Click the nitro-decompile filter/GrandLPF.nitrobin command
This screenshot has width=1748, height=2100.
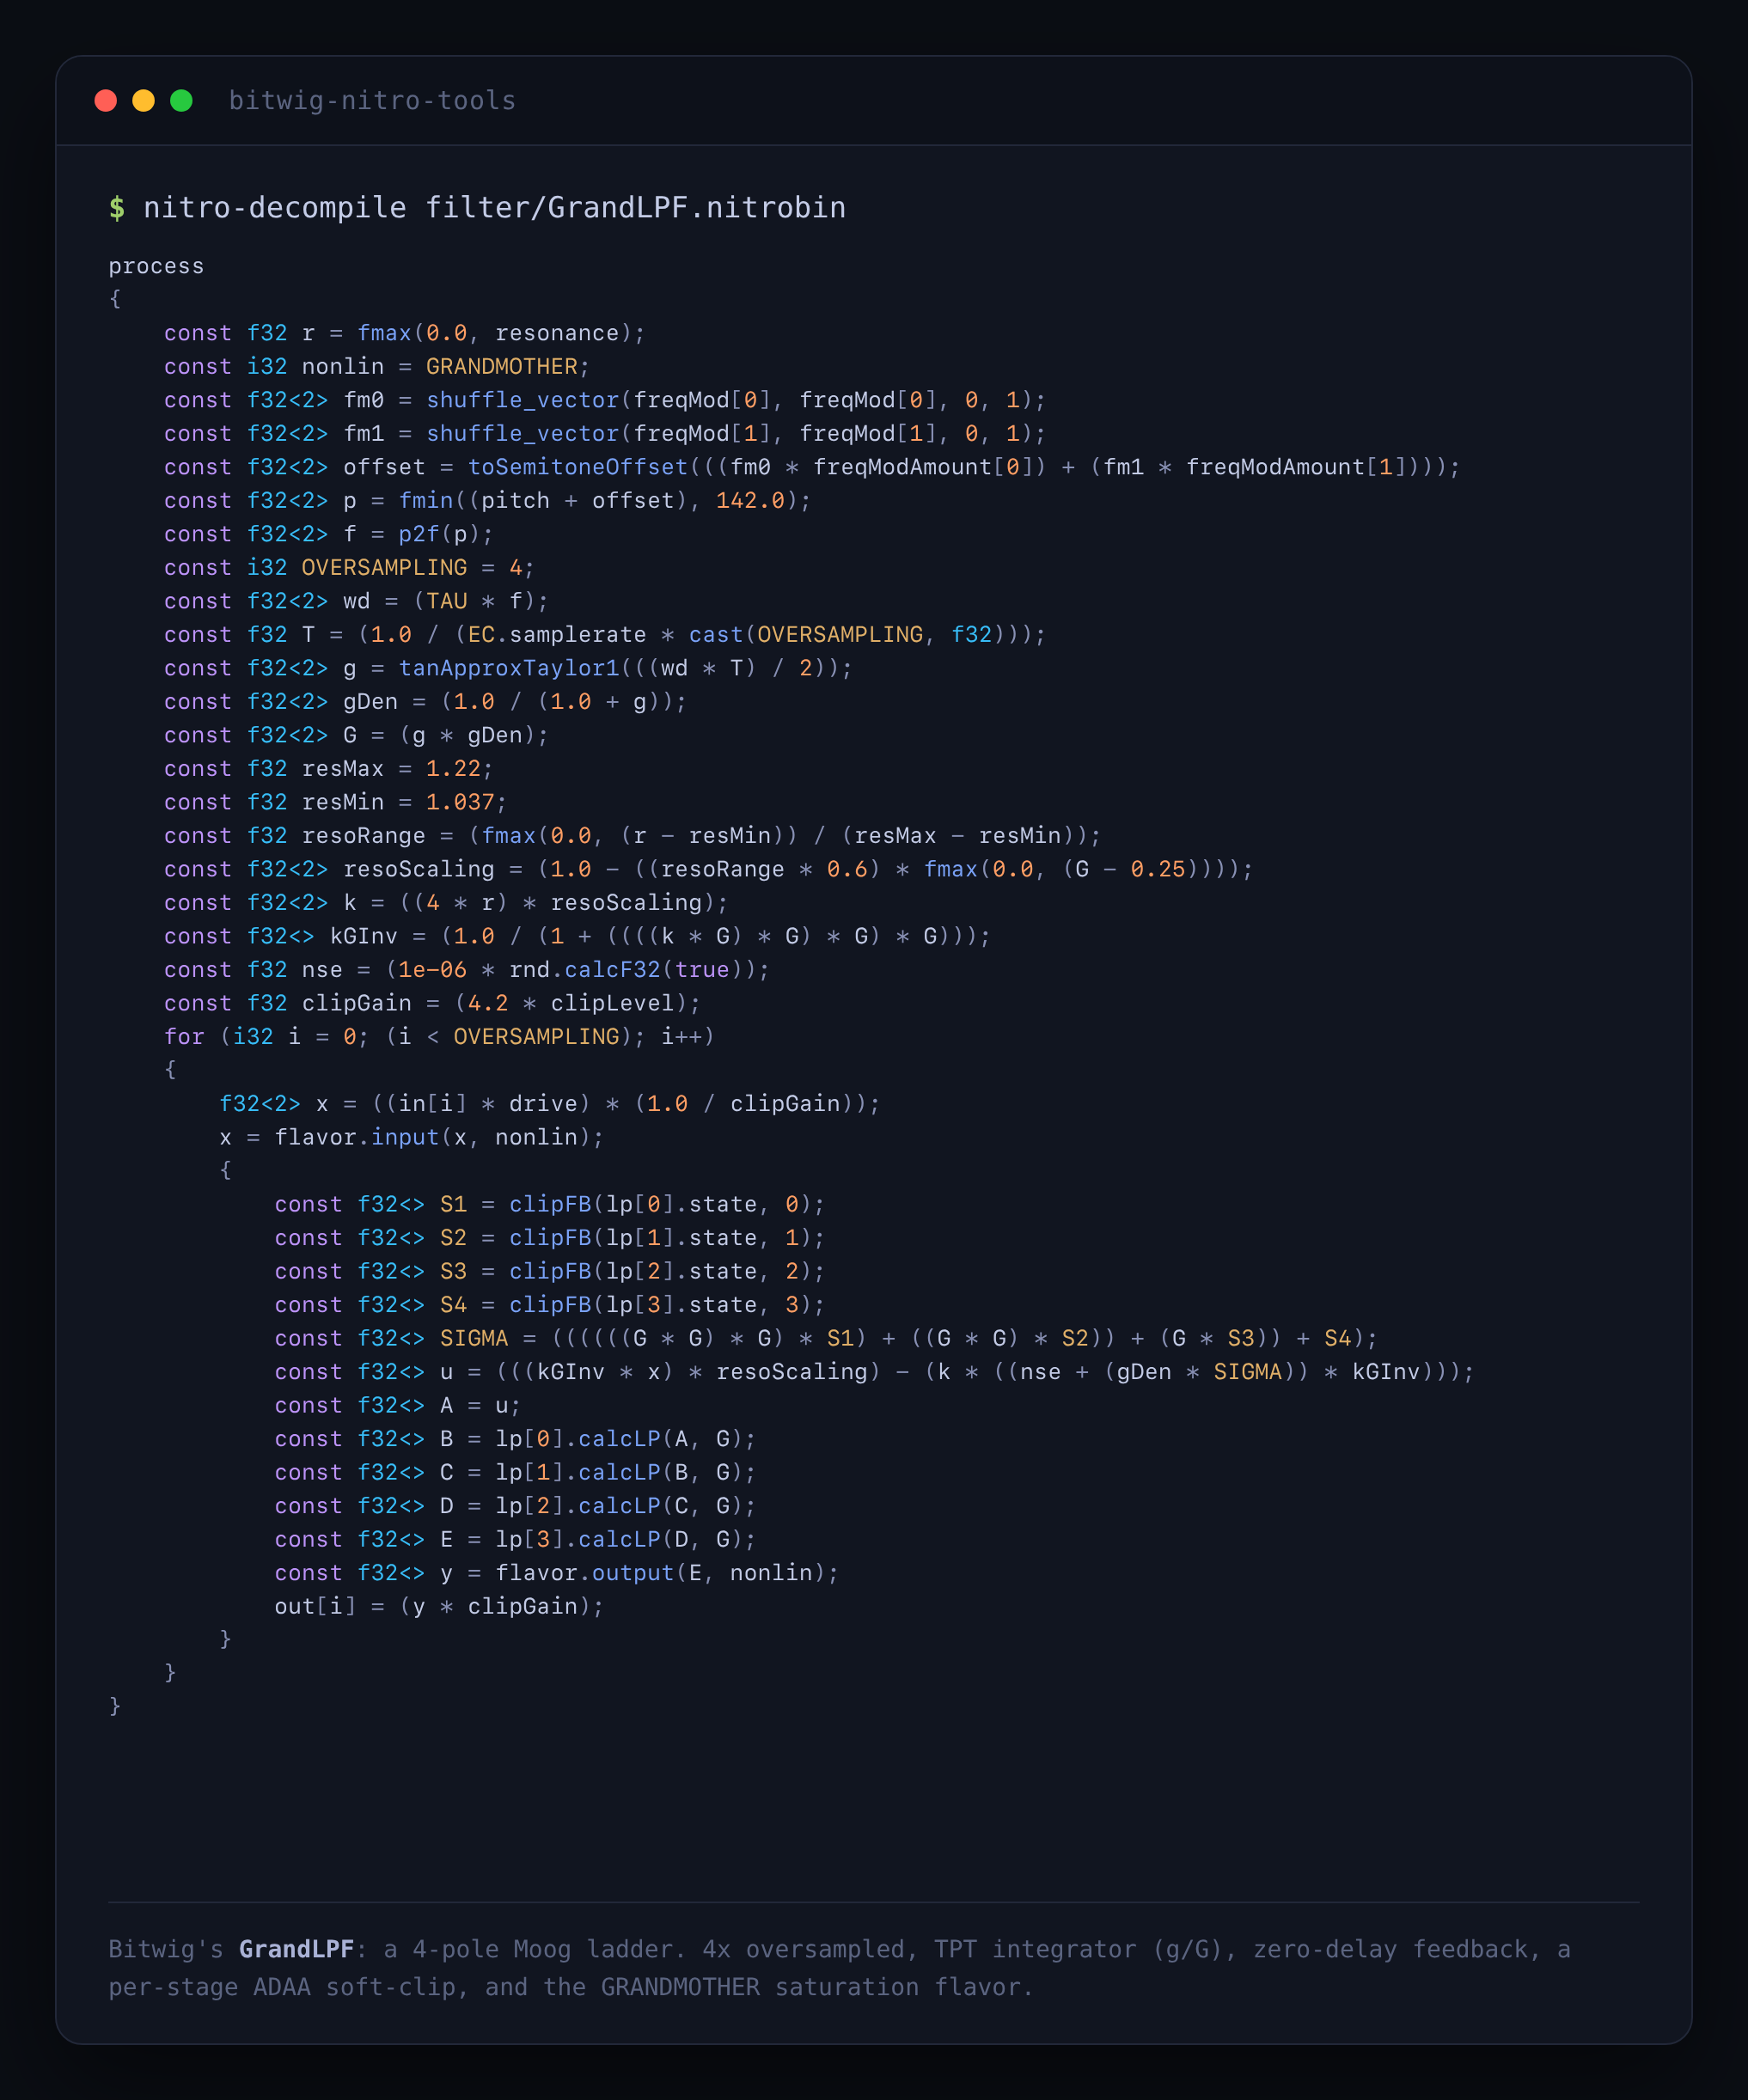tap(495, 208)
